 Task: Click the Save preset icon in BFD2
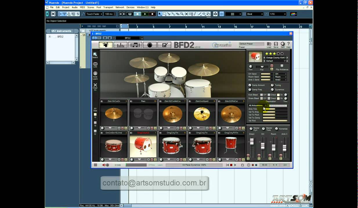pos(276,45)
